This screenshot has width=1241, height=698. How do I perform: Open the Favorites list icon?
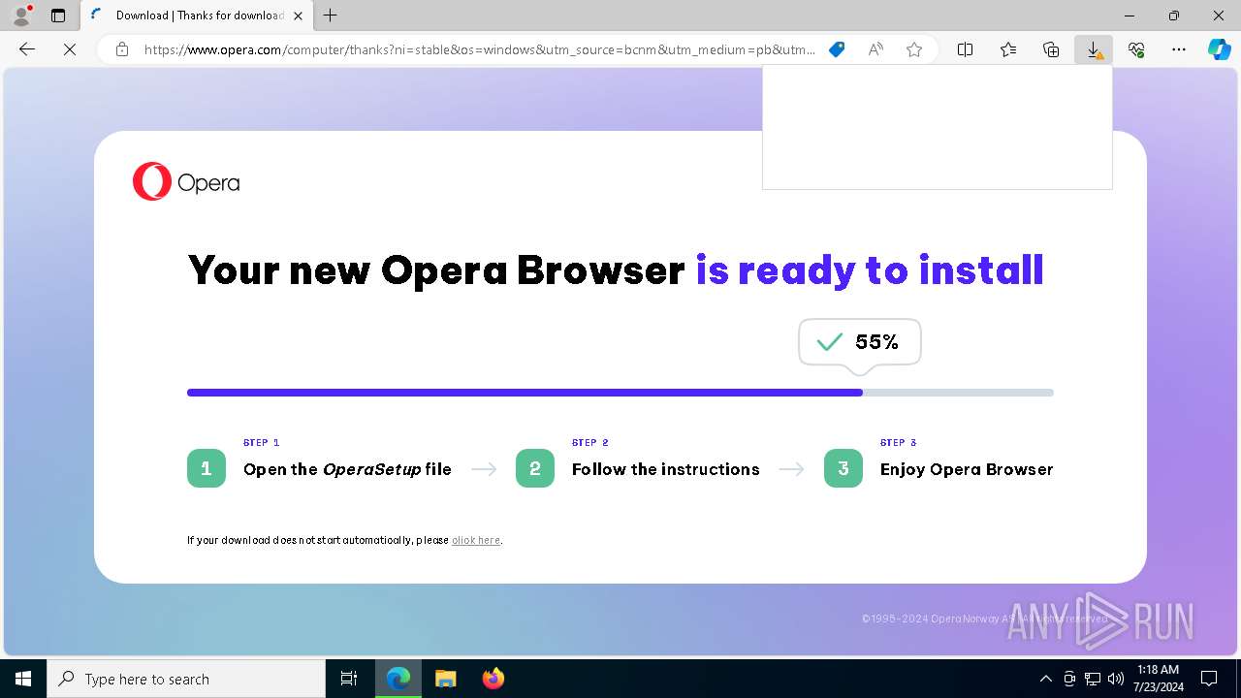click(1008, 49)
